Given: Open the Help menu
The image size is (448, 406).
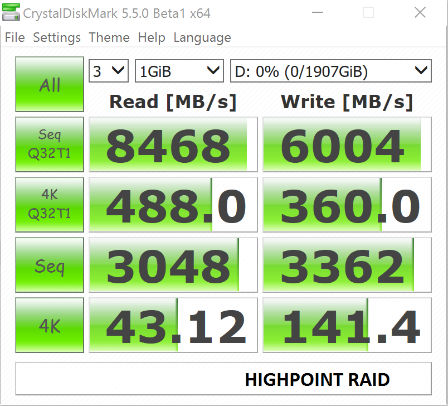Looking at the screenshot, I should point(152,37).
